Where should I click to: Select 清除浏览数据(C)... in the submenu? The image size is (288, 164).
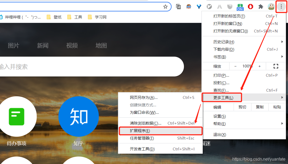[x=160, y=123]
